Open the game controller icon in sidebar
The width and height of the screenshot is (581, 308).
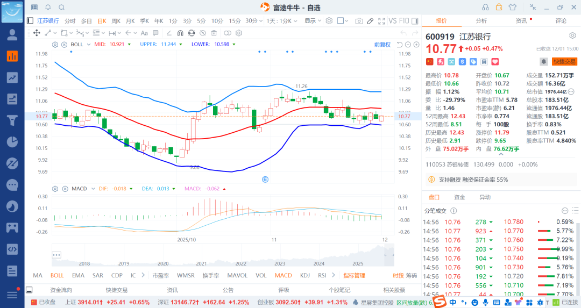[x=12, y=228]
